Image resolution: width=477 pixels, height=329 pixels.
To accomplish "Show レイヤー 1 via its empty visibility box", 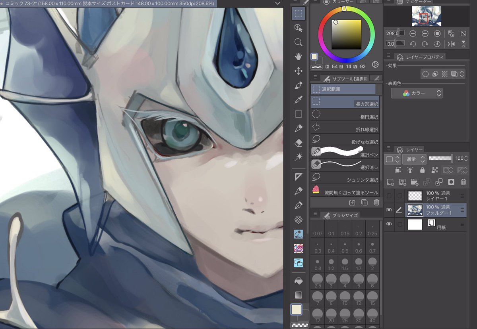I will 389,196.
